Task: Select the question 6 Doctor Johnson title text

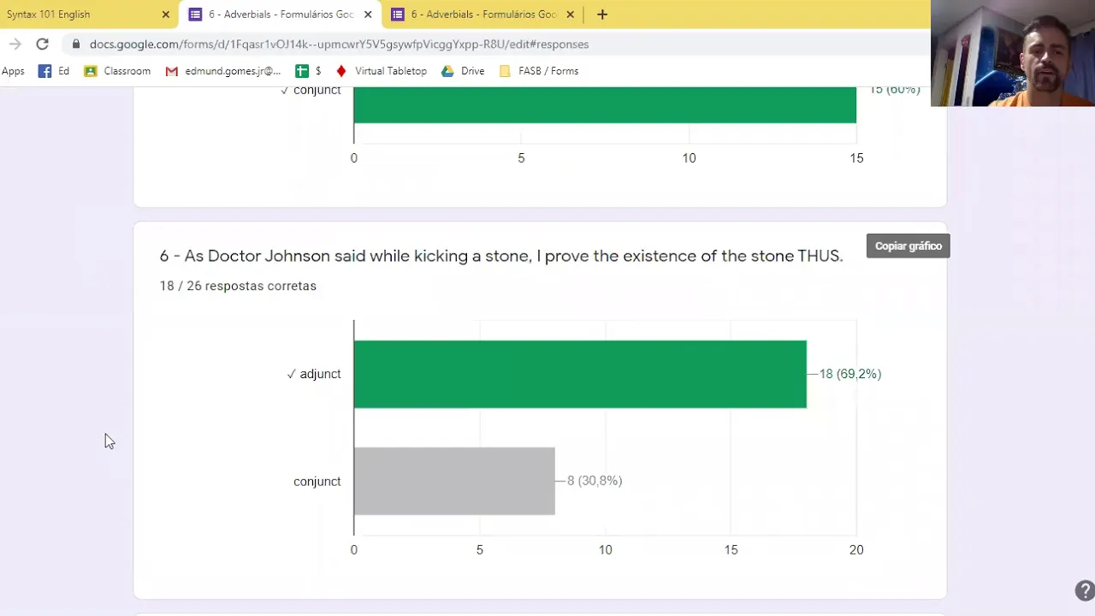Action: (501, 256)
